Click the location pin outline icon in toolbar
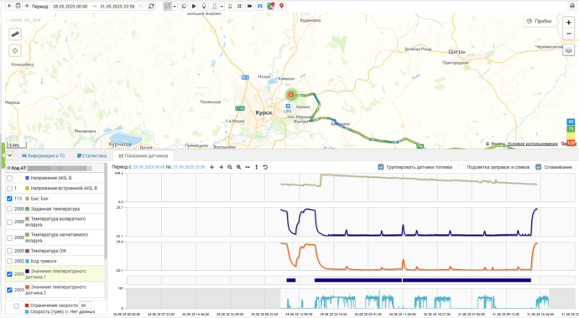 pyautogui.click(x=204, y=6)
